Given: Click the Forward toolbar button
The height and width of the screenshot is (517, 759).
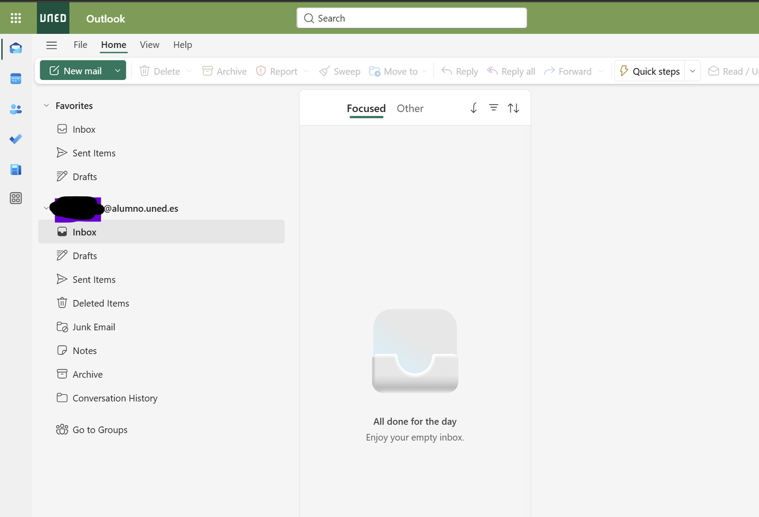Looking at the screenshot, I should 567,71.
